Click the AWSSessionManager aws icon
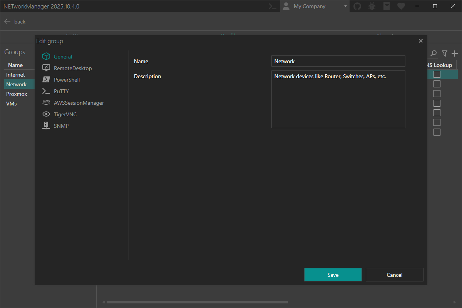Screen dimensions: 462x308 point(46,102)
